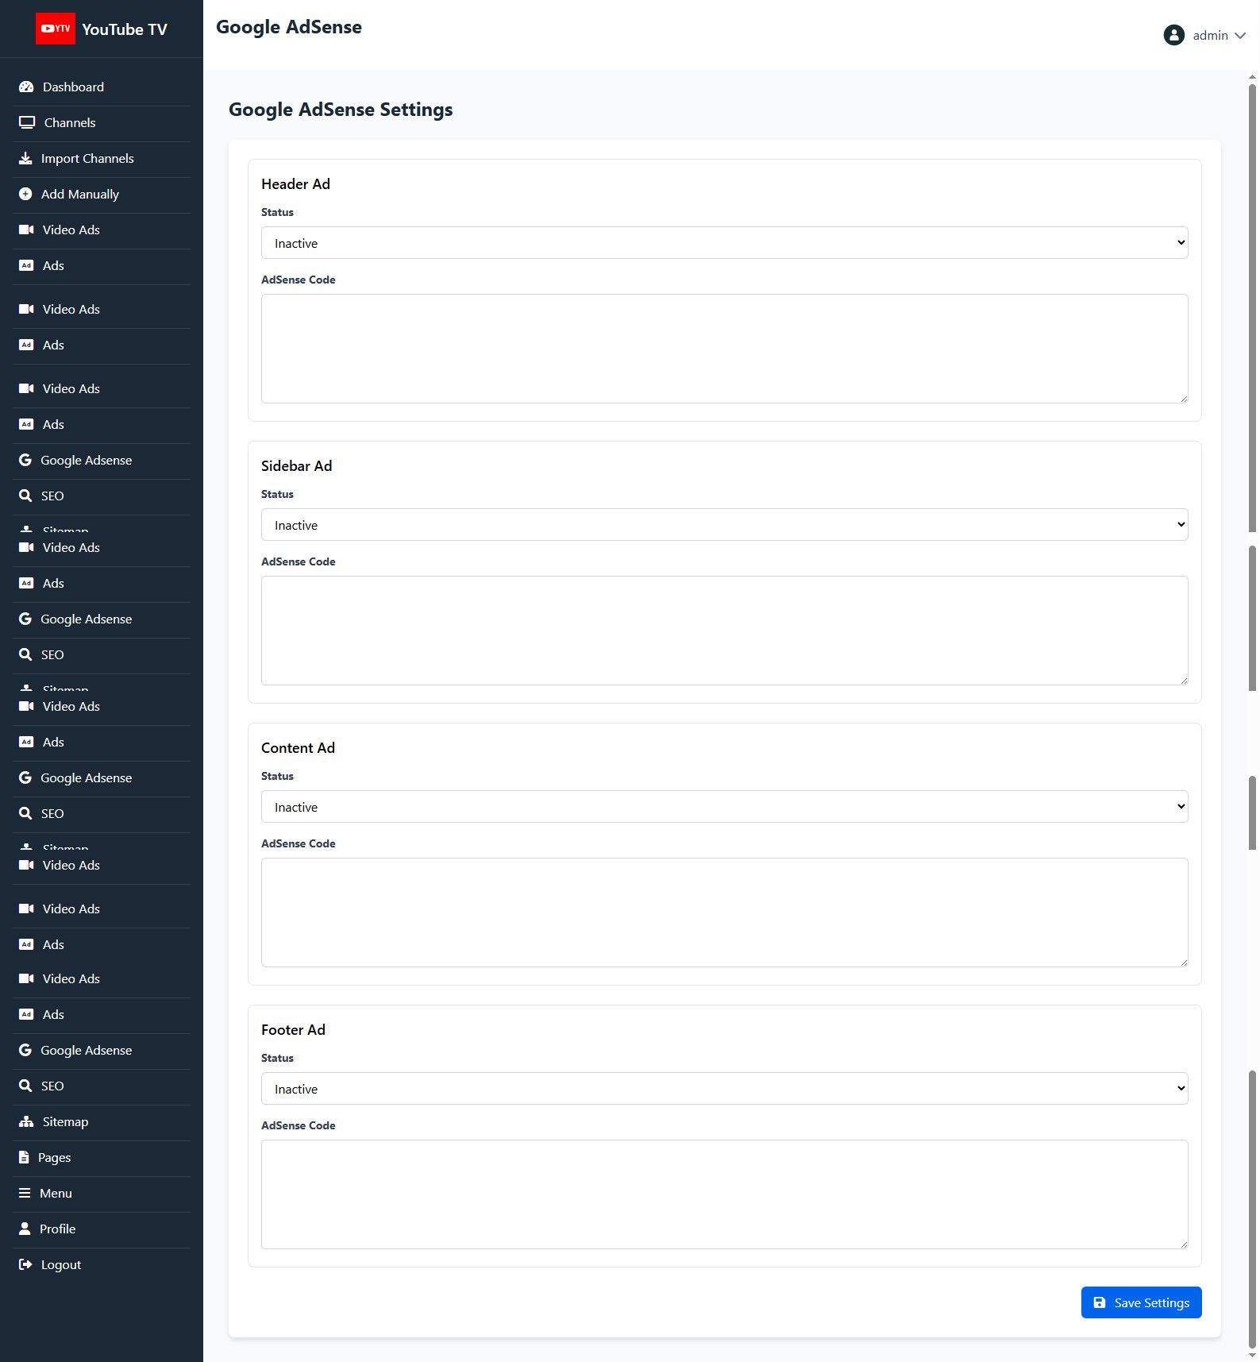1260x1362 pixels.
Task: Click the page scrollbar down arrow
Action: [x=1252, y=1355]
